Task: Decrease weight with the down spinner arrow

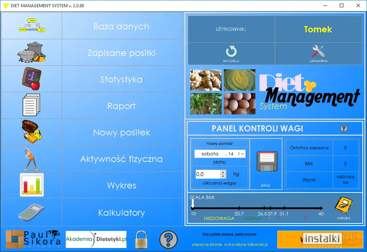Action: click(x=223, y=176)
